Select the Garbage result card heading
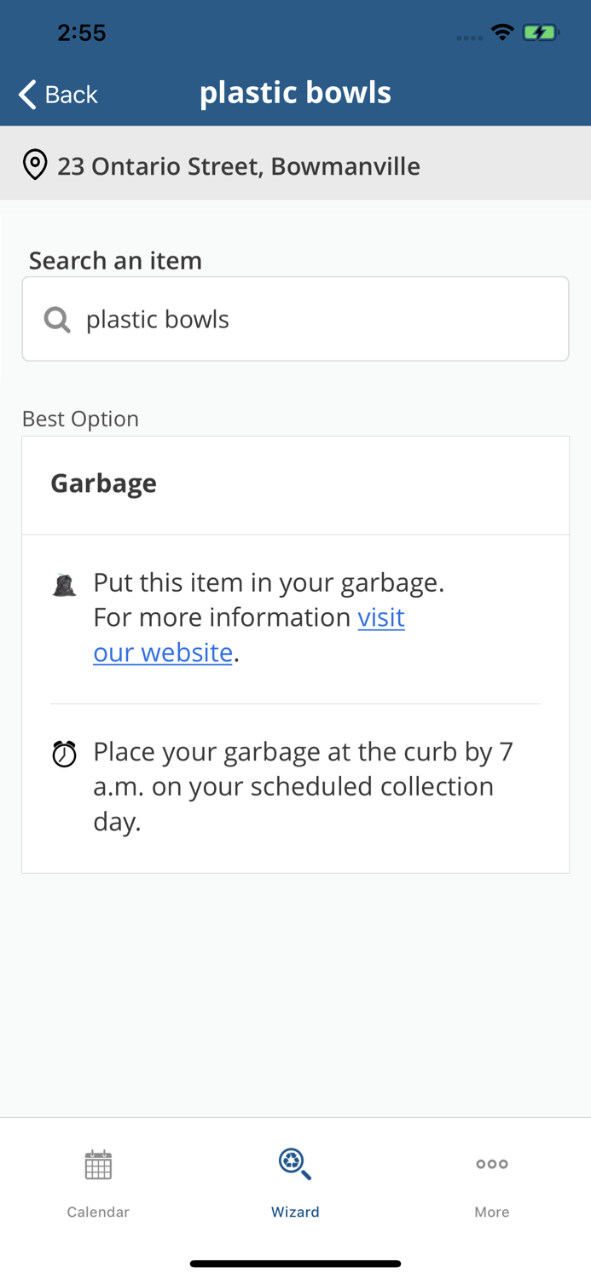This screenshot has height=1279, width=591. click(103, 483)
